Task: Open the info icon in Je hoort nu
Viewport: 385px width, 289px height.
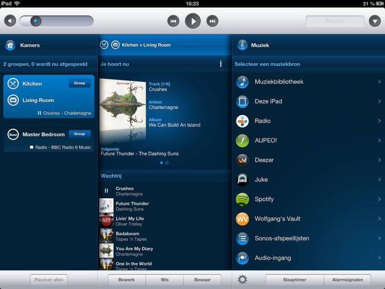Action: pyautogui.click(x=221, y=64)
